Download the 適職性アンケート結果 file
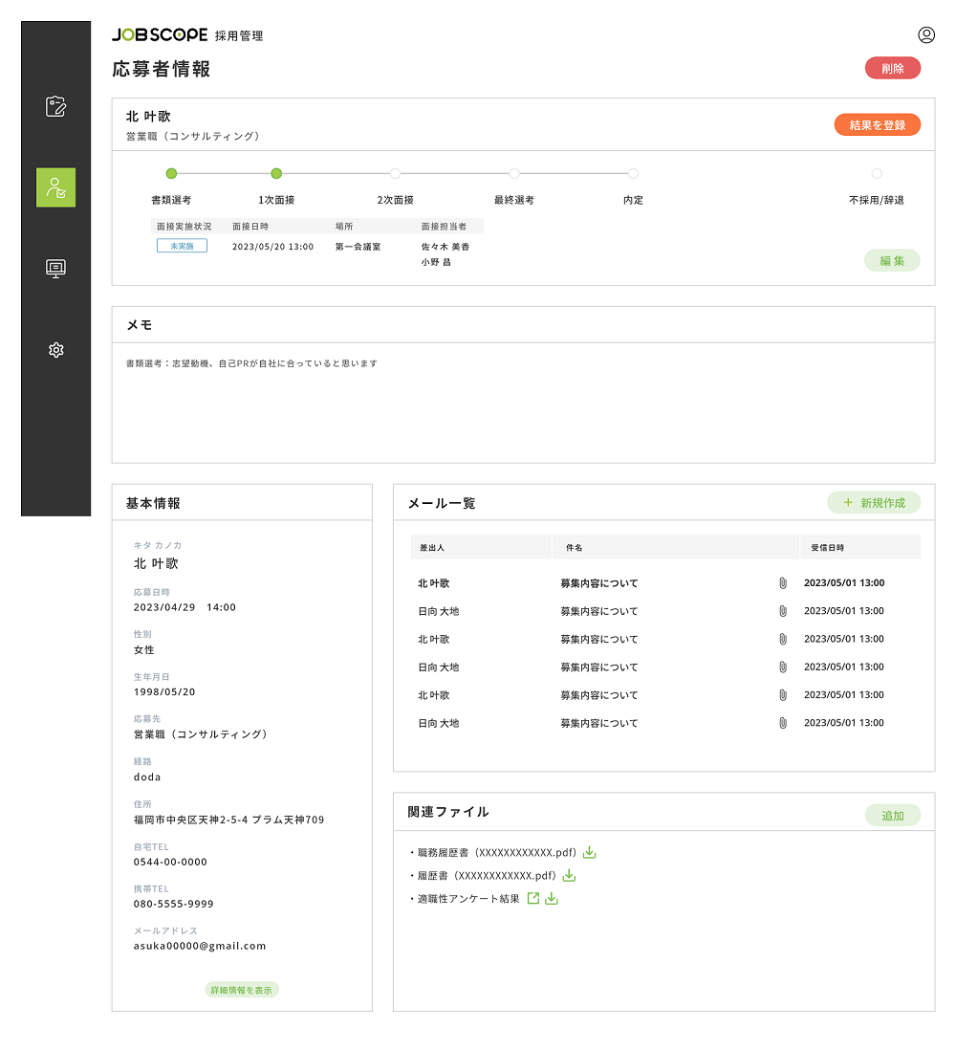Screen dimensions: 956x1050 [551, 898]
